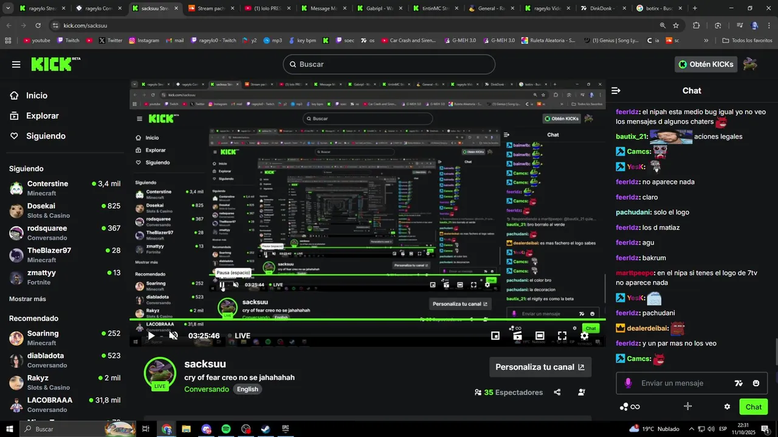Open the zmattyy Fortnite channel
Viewport: 778px width, 437px height.
pyautogui.click(x=64, y=277)
